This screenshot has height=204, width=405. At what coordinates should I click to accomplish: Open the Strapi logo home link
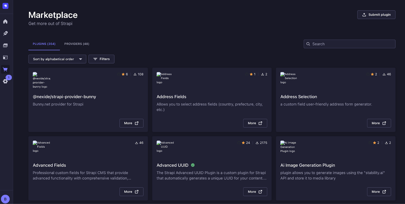tap(5, 6)
